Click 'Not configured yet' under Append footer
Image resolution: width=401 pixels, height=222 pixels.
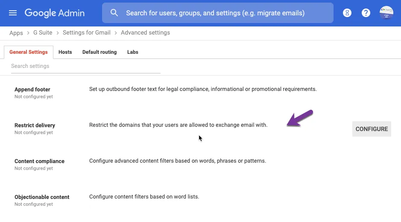point(34,96)
